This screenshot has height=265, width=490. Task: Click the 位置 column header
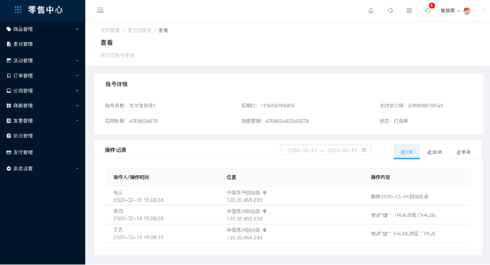point(231,177)
